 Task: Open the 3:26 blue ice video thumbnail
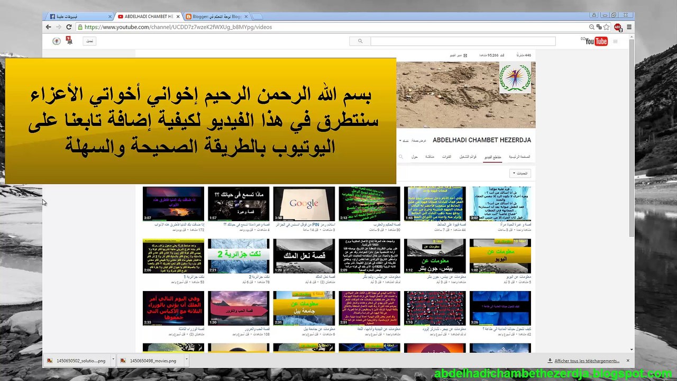coord(500,308)
